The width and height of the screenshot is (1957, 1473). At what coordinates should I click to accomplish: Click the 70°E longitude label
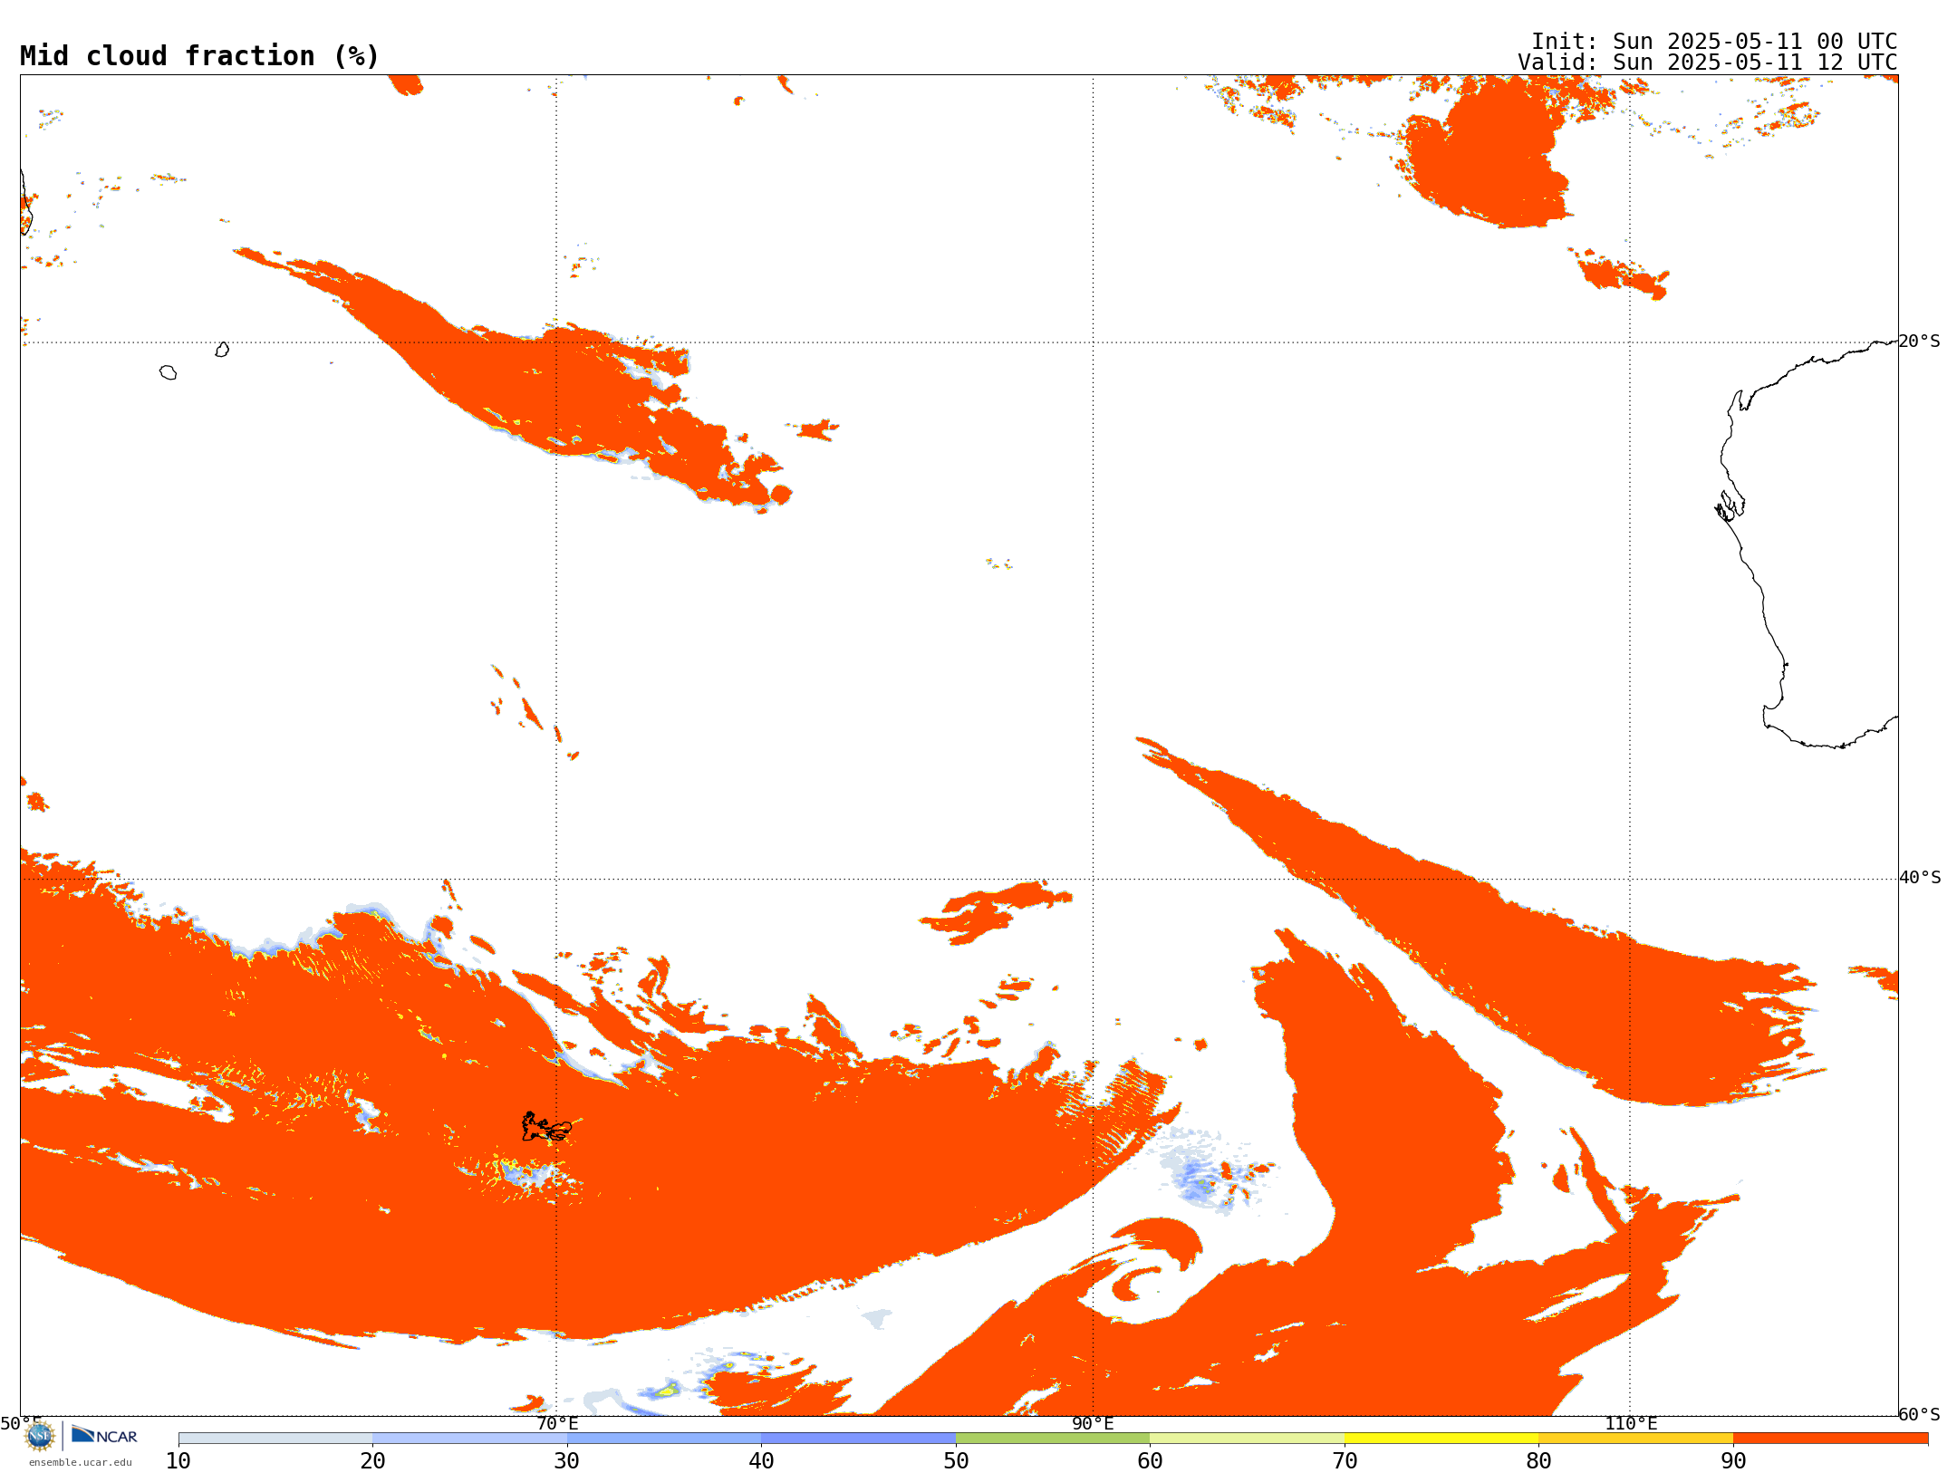[557, 1423]
